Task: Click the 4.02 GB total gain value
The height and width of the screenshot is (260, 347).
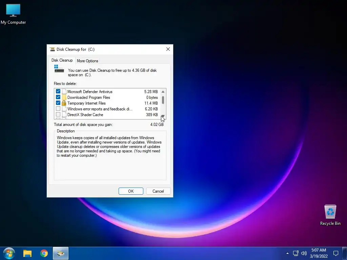Action: point(157,125)
